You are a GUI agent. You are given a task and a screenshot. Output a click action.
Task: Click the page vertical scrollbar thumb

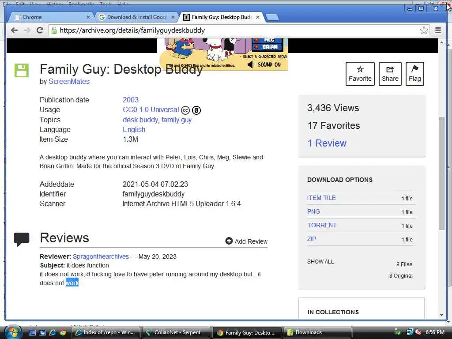pyautogui.click(x=441, y=173)
